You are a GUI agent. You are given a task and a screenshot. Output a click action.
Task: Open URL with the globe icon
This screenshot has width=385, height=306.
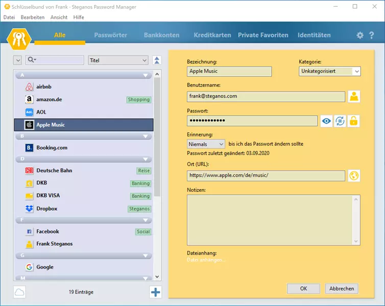tap(353, 175)
